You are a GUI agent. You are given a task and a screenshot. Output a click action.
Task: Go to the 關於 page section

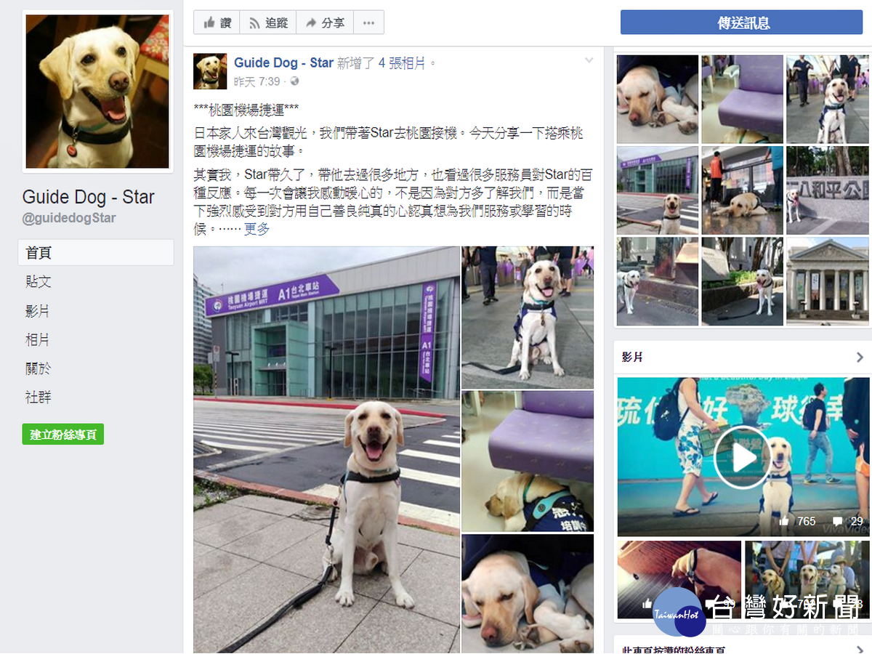pyautogui.click(x=38, y=368)
